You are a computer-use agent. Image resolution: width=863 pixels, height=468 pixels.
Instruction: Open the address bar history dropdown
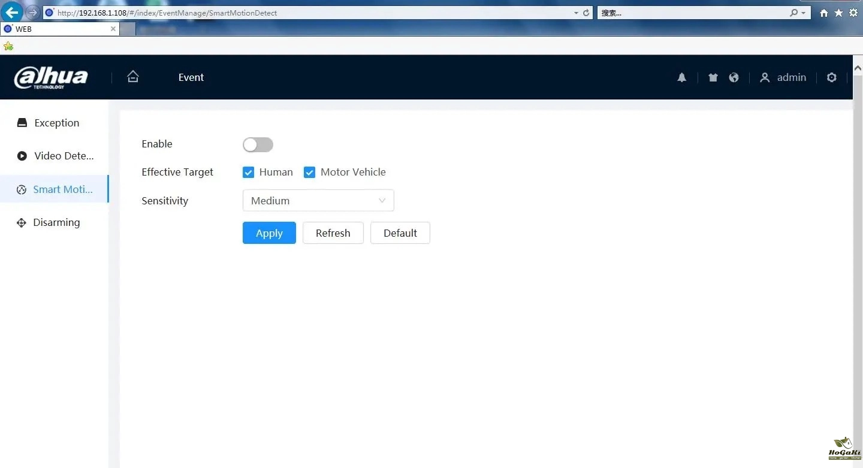click(x=576, y=13)
